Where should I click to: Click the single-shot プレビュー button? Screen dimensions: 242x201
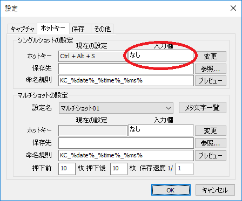click(x=211, y=81)
